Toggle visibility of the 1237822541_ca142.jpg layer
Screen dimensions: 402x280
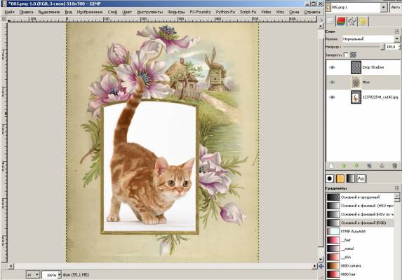click(332, 97)
